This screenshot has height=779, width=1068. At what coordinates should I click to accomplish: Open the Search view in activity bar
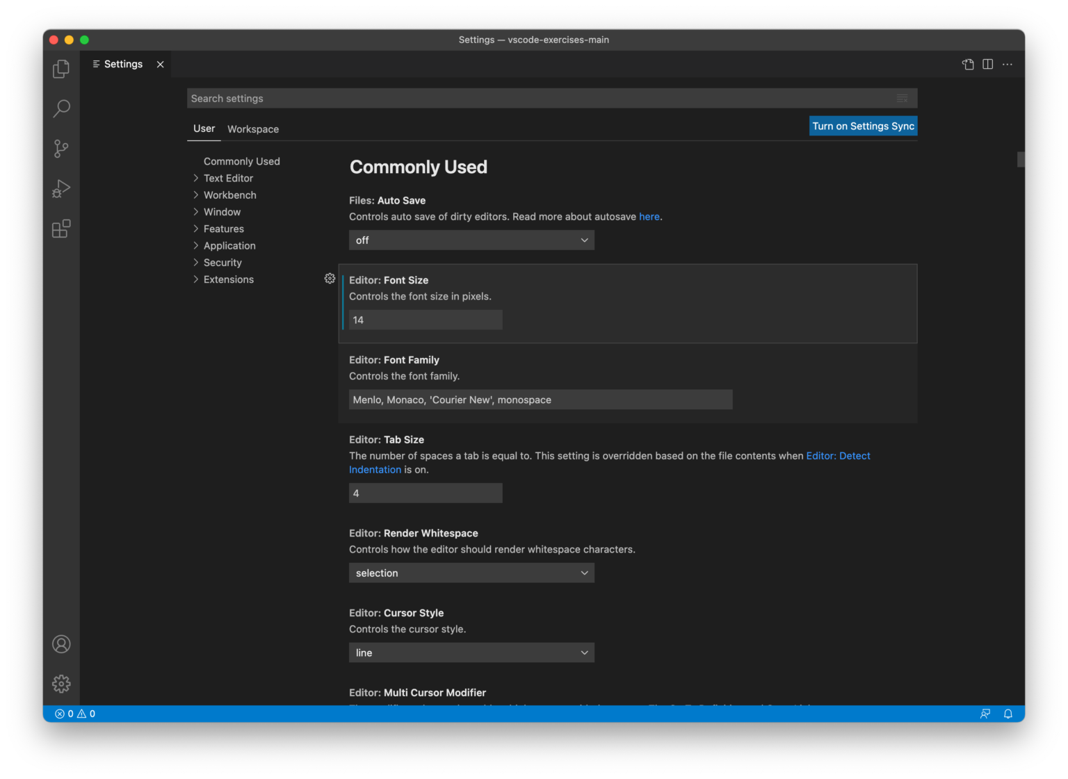coord(61,108)
